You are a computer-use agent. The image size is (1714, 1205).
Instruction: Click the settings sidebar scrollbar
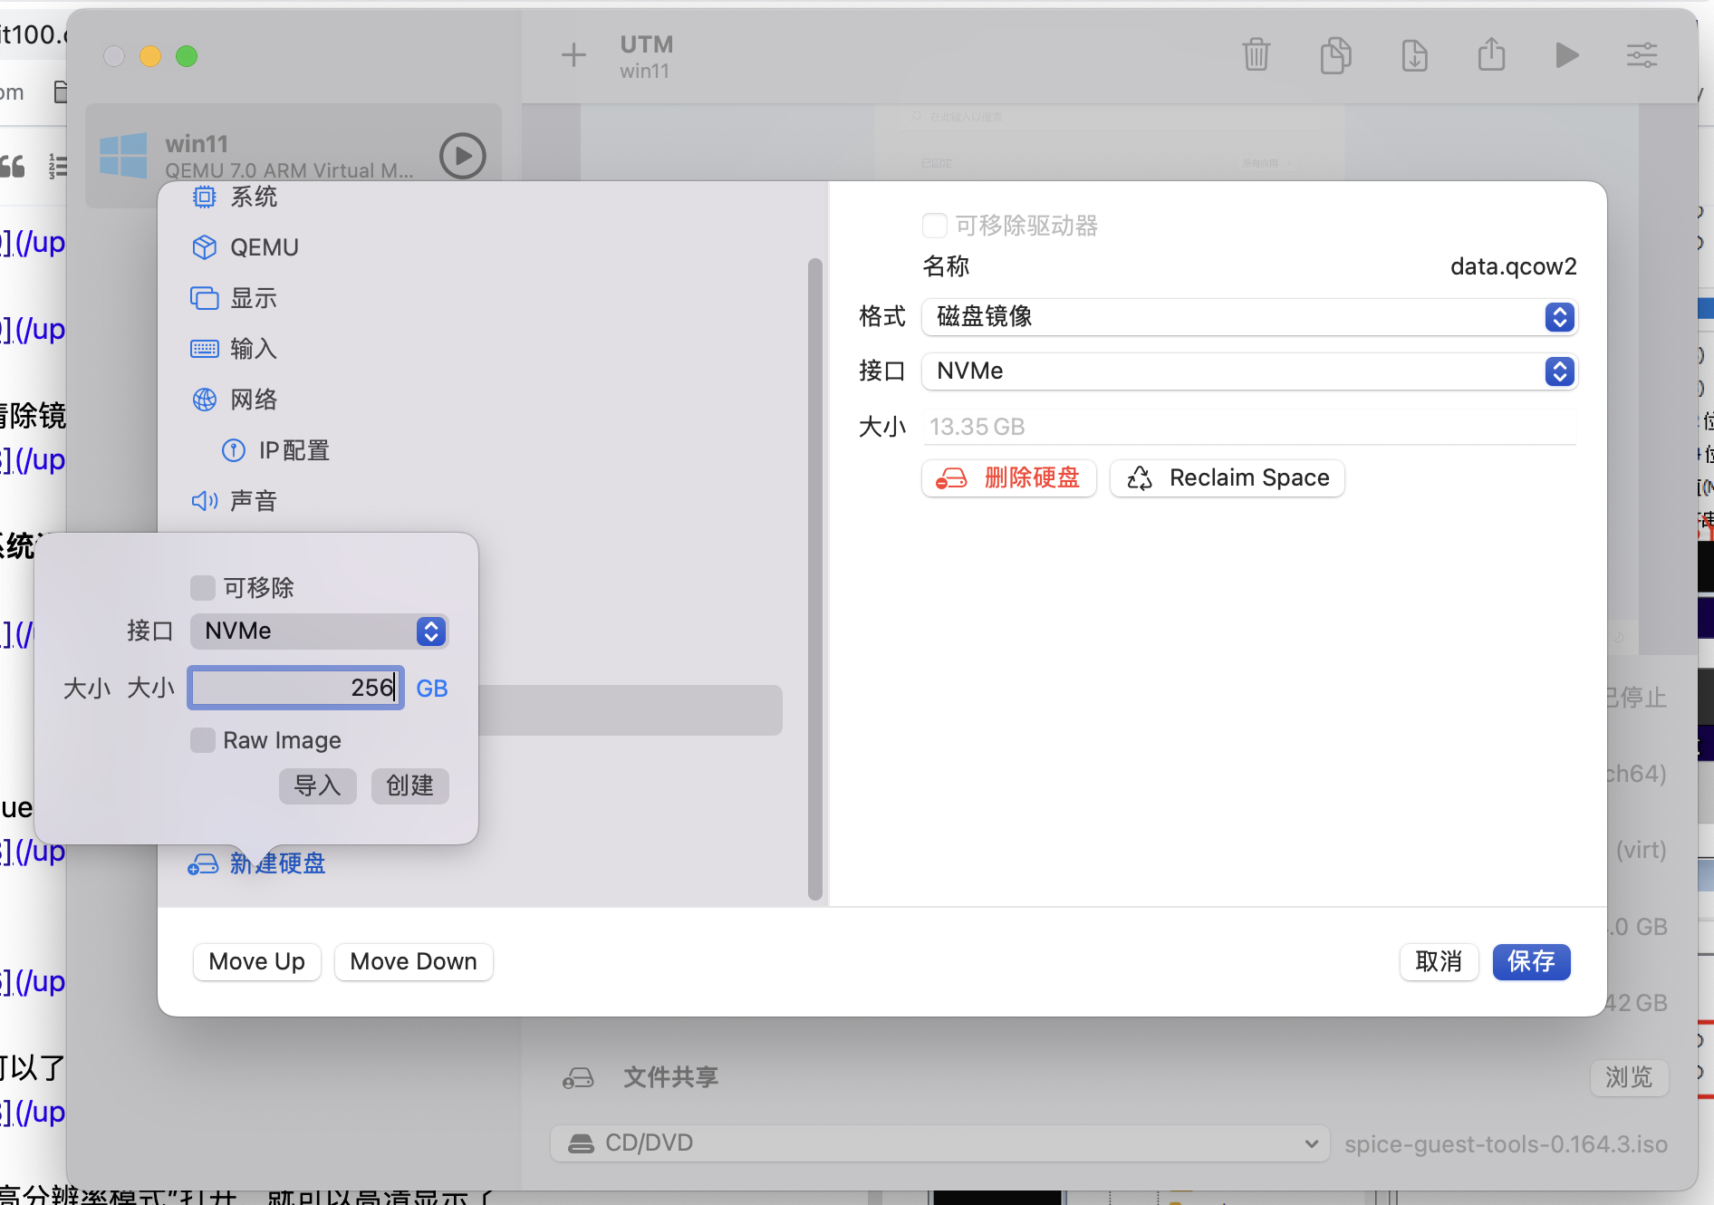[x=815, y=580]
